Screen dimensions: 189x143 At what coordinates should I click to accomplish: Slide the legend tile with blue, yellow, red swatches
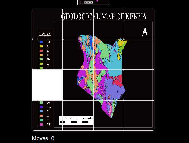(47, 54)
